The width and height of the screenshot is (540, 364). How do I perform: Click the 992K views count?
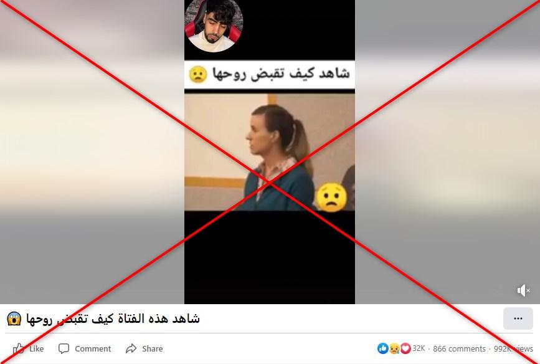tap(513, 349)
